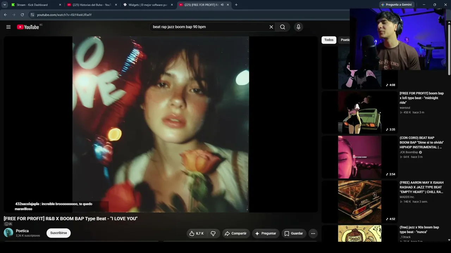Open the Chrome tab search dropdown
Image resolution: width=451 pixels, height=253 pixels.
5,5
